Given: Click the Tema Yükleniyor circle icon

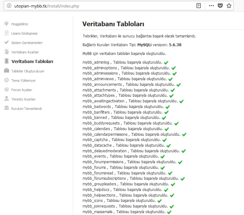Looking at the screenshot, I should (7, 80).
